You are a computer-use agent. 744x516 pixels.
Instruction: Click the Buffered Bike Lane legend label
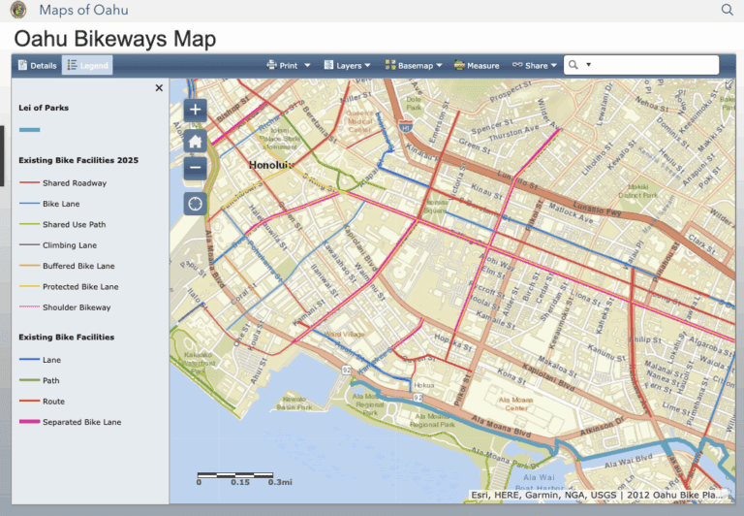(78, 266)
